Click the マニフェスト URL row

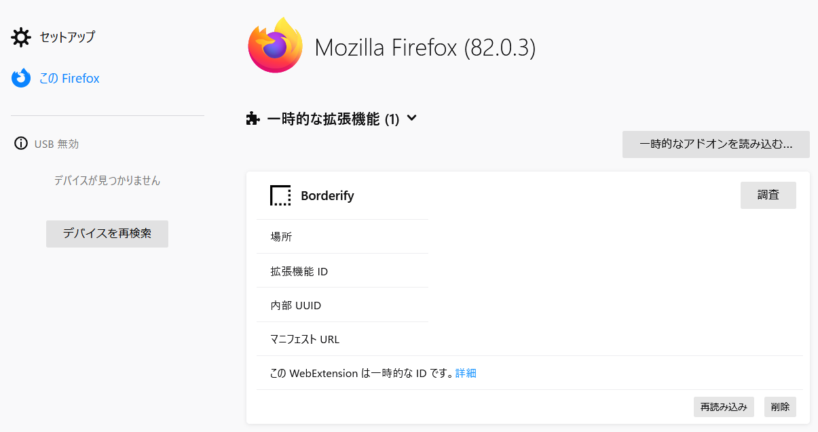point(305,339)
